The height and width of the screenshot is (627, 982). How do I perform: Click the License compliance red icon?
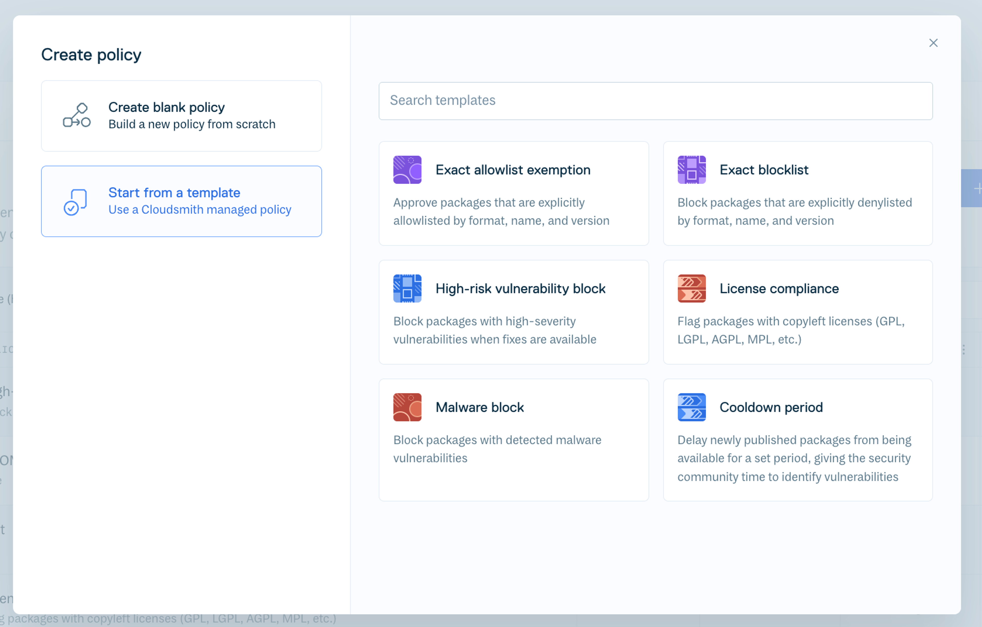(691, 288)
